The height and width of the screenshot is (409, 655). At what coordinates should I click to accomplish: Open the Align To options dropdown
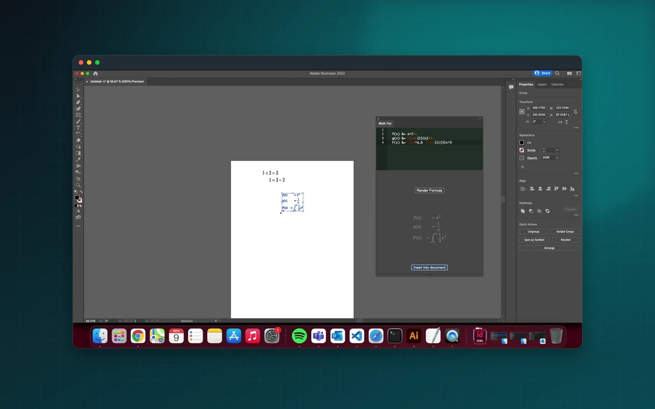(523, 189)
